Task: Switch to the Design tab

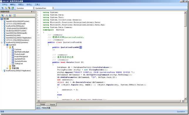Action: (43, 104)
